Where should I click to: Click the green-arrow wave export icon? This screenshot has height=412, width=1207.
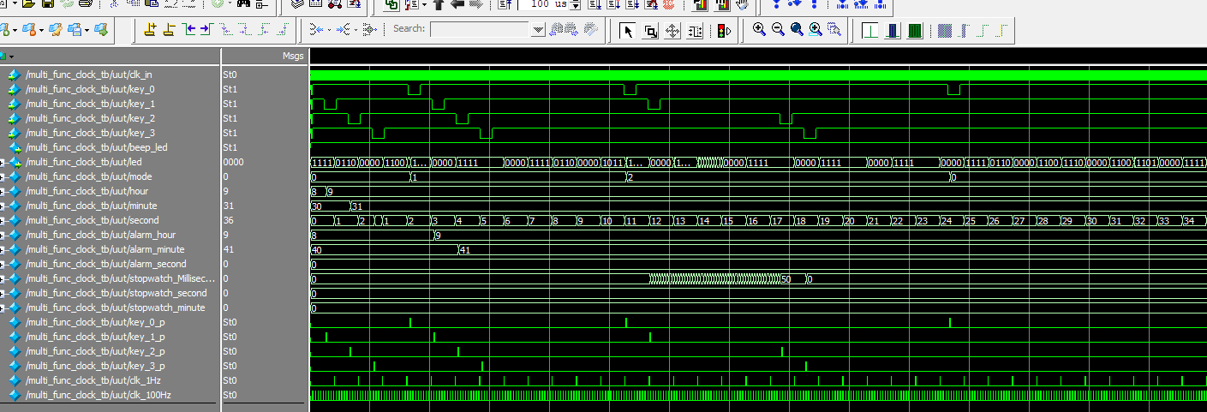[x=101, y=30]
